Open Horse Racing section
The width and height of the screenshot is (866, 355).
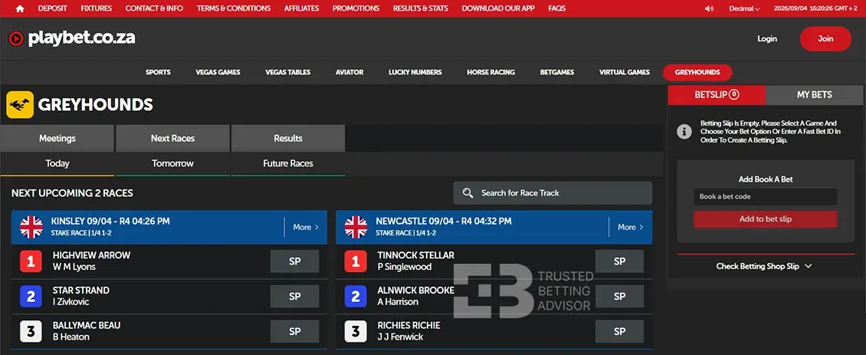pos(490,72)
